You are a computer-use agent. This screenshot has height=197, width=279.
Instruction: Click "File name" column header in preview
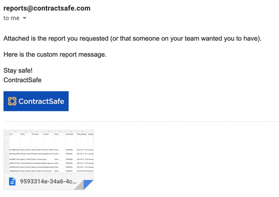35,134
